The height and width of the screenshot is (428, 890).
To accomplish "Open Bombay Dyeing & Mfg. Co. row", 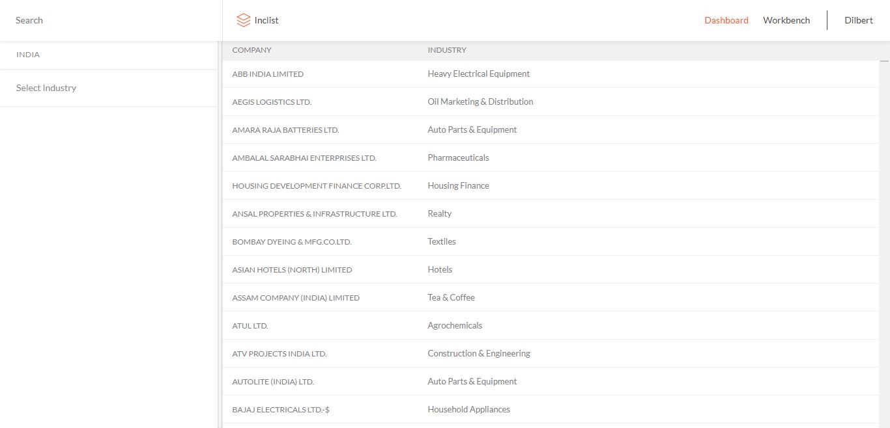I will (292, 242).
